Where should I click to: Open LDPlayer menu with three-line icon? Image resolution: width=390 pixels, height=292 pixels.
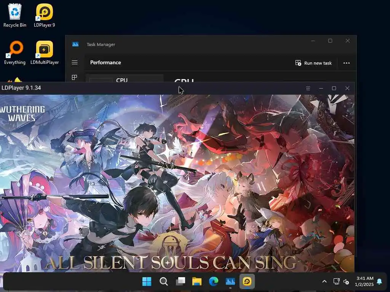coord(308,88)
